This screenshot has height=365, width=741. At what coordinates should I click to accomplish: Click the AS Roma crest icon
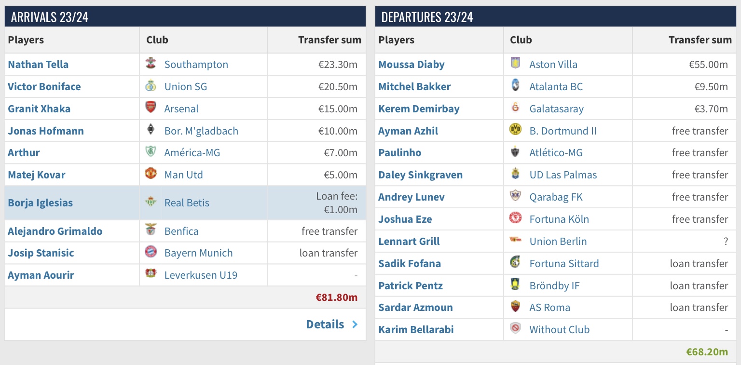(x=516, y=307)
